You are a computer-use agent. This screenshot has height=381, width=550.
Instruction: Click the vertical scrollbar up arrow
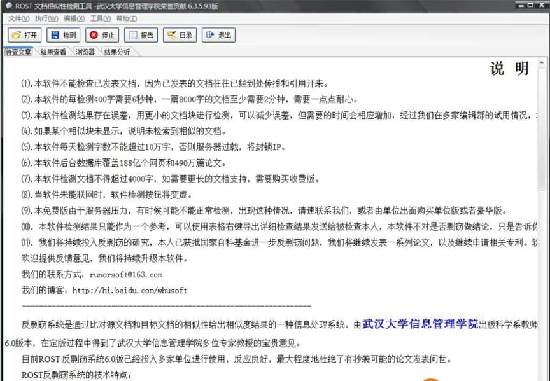542,62
